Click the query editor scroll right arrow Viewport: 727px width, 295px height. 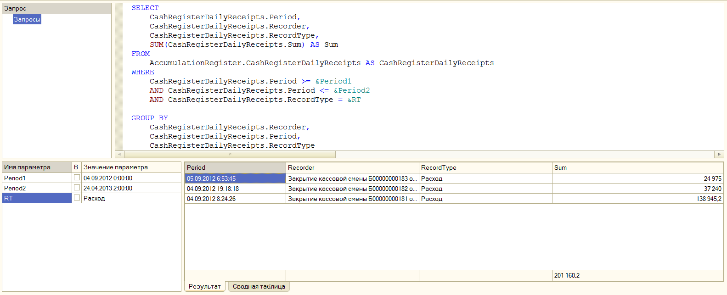point(719,154)
